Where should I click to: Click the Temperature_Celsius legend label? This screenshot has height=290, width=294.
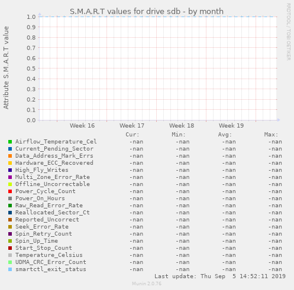pyautogui.click(x=49, y=255)
